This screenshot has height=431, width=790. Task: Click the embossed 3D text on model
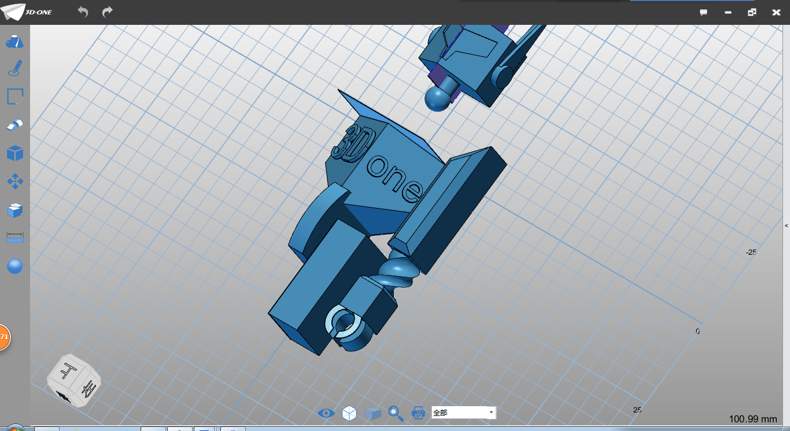coord(353,142)
